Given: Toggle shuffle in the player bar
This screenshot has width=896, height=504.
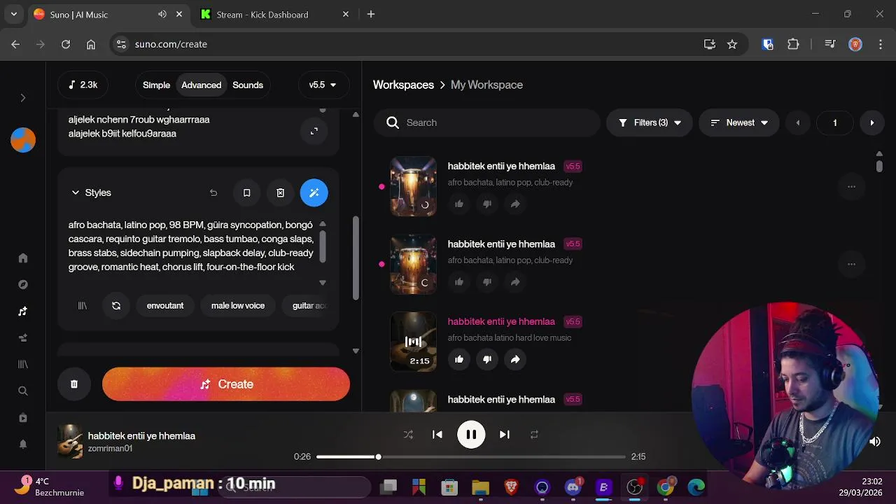Looking at the screenshot, I should [x=408, y=435].
